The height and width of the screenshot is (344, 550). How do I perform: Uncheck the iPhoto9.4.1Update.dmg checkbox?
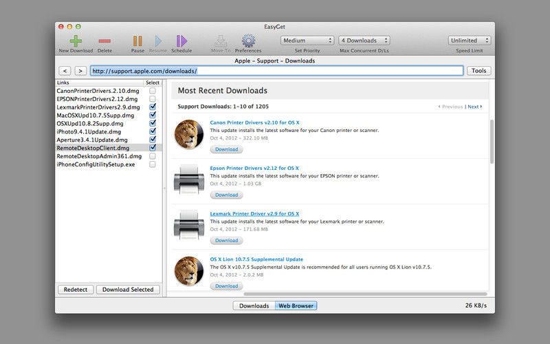coord(153,131)
